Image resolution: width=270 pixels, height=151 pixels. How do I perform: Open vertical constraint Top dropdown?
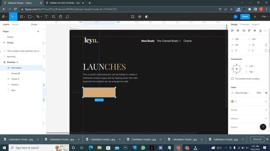pyautogui.click(x=252, y=72)
